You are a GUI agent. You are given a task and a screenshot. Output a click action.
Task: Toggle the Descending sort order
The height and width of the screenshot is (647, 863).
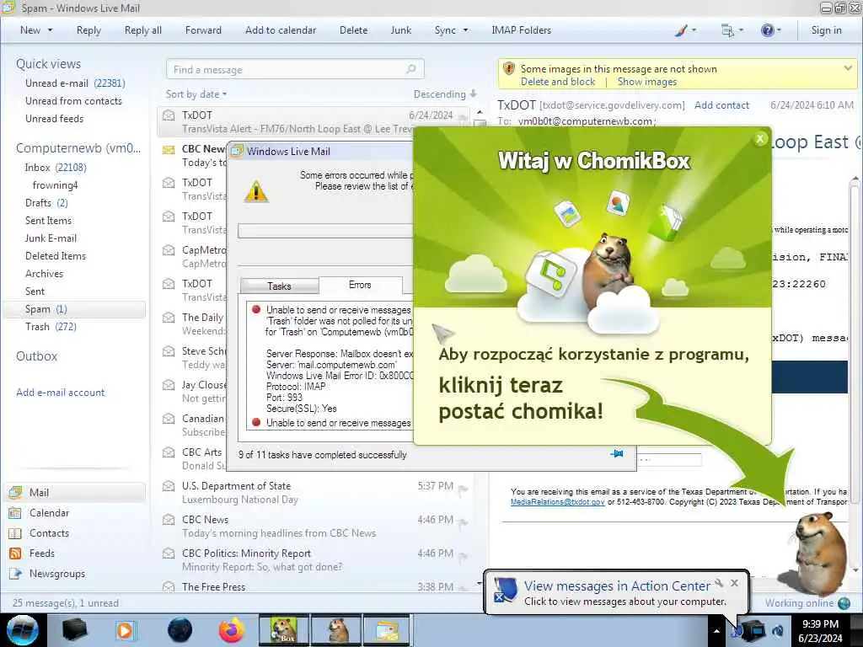point(445,94)
